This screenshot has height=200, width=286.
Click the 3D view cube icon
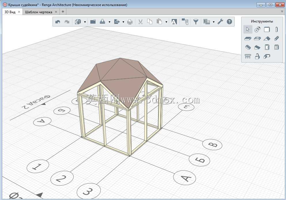[78, 22]
